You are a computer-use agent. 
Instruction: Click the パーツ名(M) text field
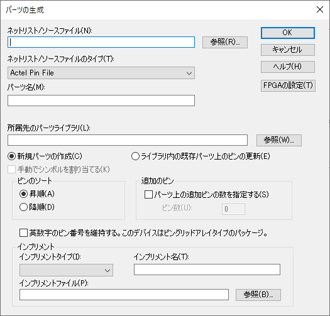click(x=101, y=101)
